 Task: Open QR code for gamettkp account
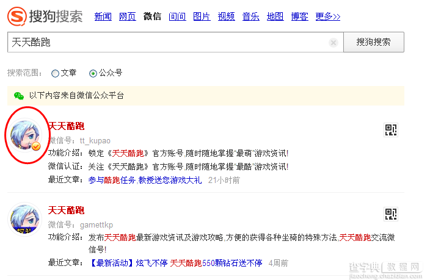point(390,214)
